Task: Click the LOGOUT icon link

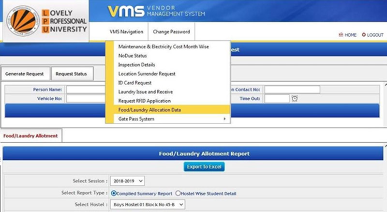Action: [x=372, y=35]
